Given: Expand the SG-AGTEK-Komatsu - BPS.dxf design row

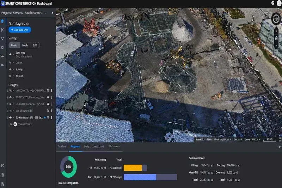Looking at the screenshot, I should tap(13, 104).
